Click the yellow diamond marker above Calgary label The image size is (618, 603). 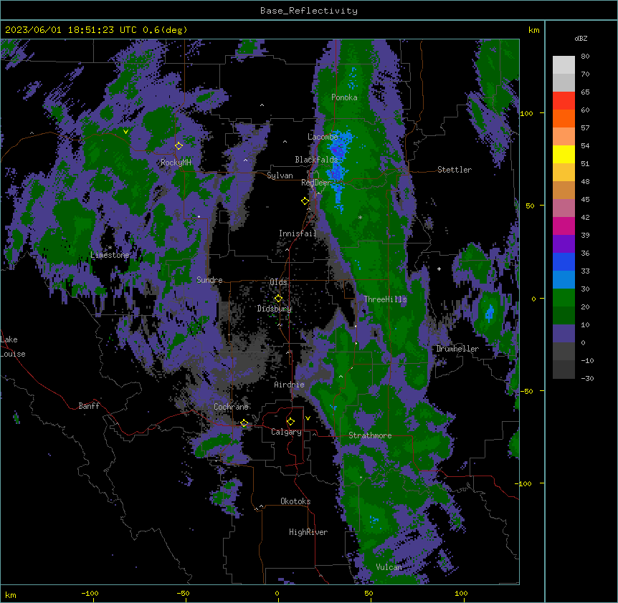[291, 422]
